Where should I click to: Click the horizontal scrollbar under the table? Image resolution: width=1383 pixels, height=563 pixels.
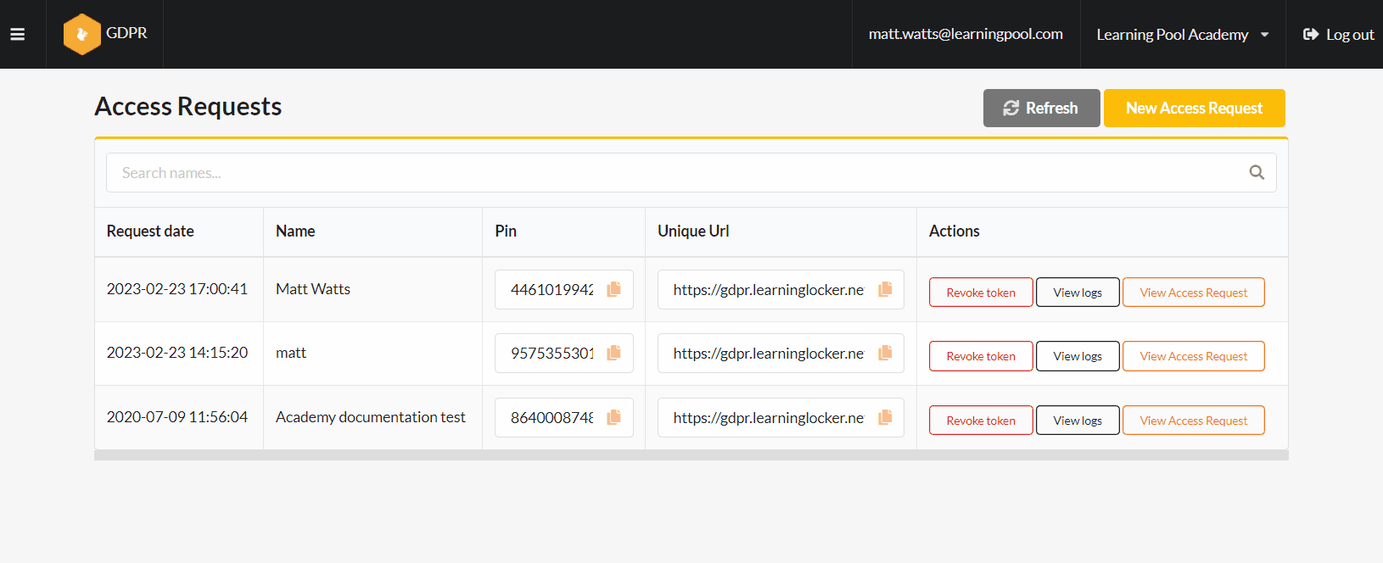pos(691,455)
